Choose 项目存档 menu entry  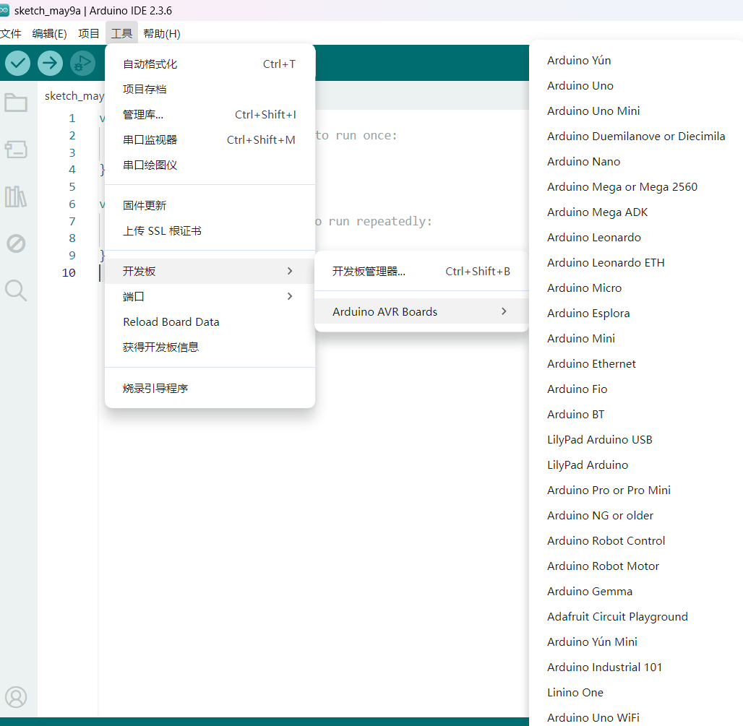coord(210,89)
